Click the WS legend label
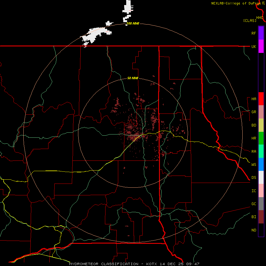This screenshot has width=266, height=266. 254,165
